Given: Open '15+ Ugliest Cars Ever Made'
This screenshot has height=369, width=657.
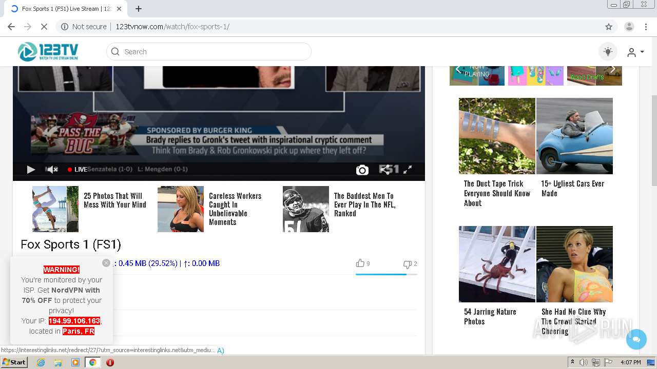Looking at the screenshot, I should click(x=572, y=189).
